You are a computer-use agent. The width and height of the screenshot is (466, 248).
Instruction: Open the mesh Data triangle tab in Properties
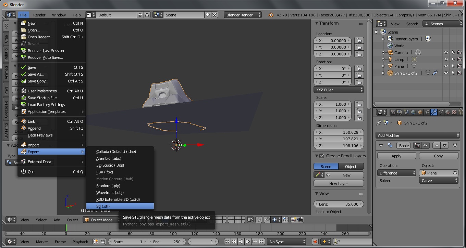tap(441, 112)
